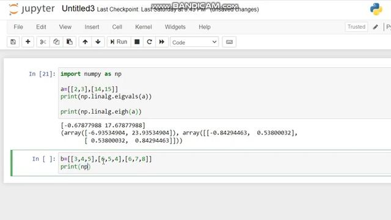Click the 'print(np.linalg.eigvals(a))' line
This screenshot has width=391, height=220.
(106, 97)
